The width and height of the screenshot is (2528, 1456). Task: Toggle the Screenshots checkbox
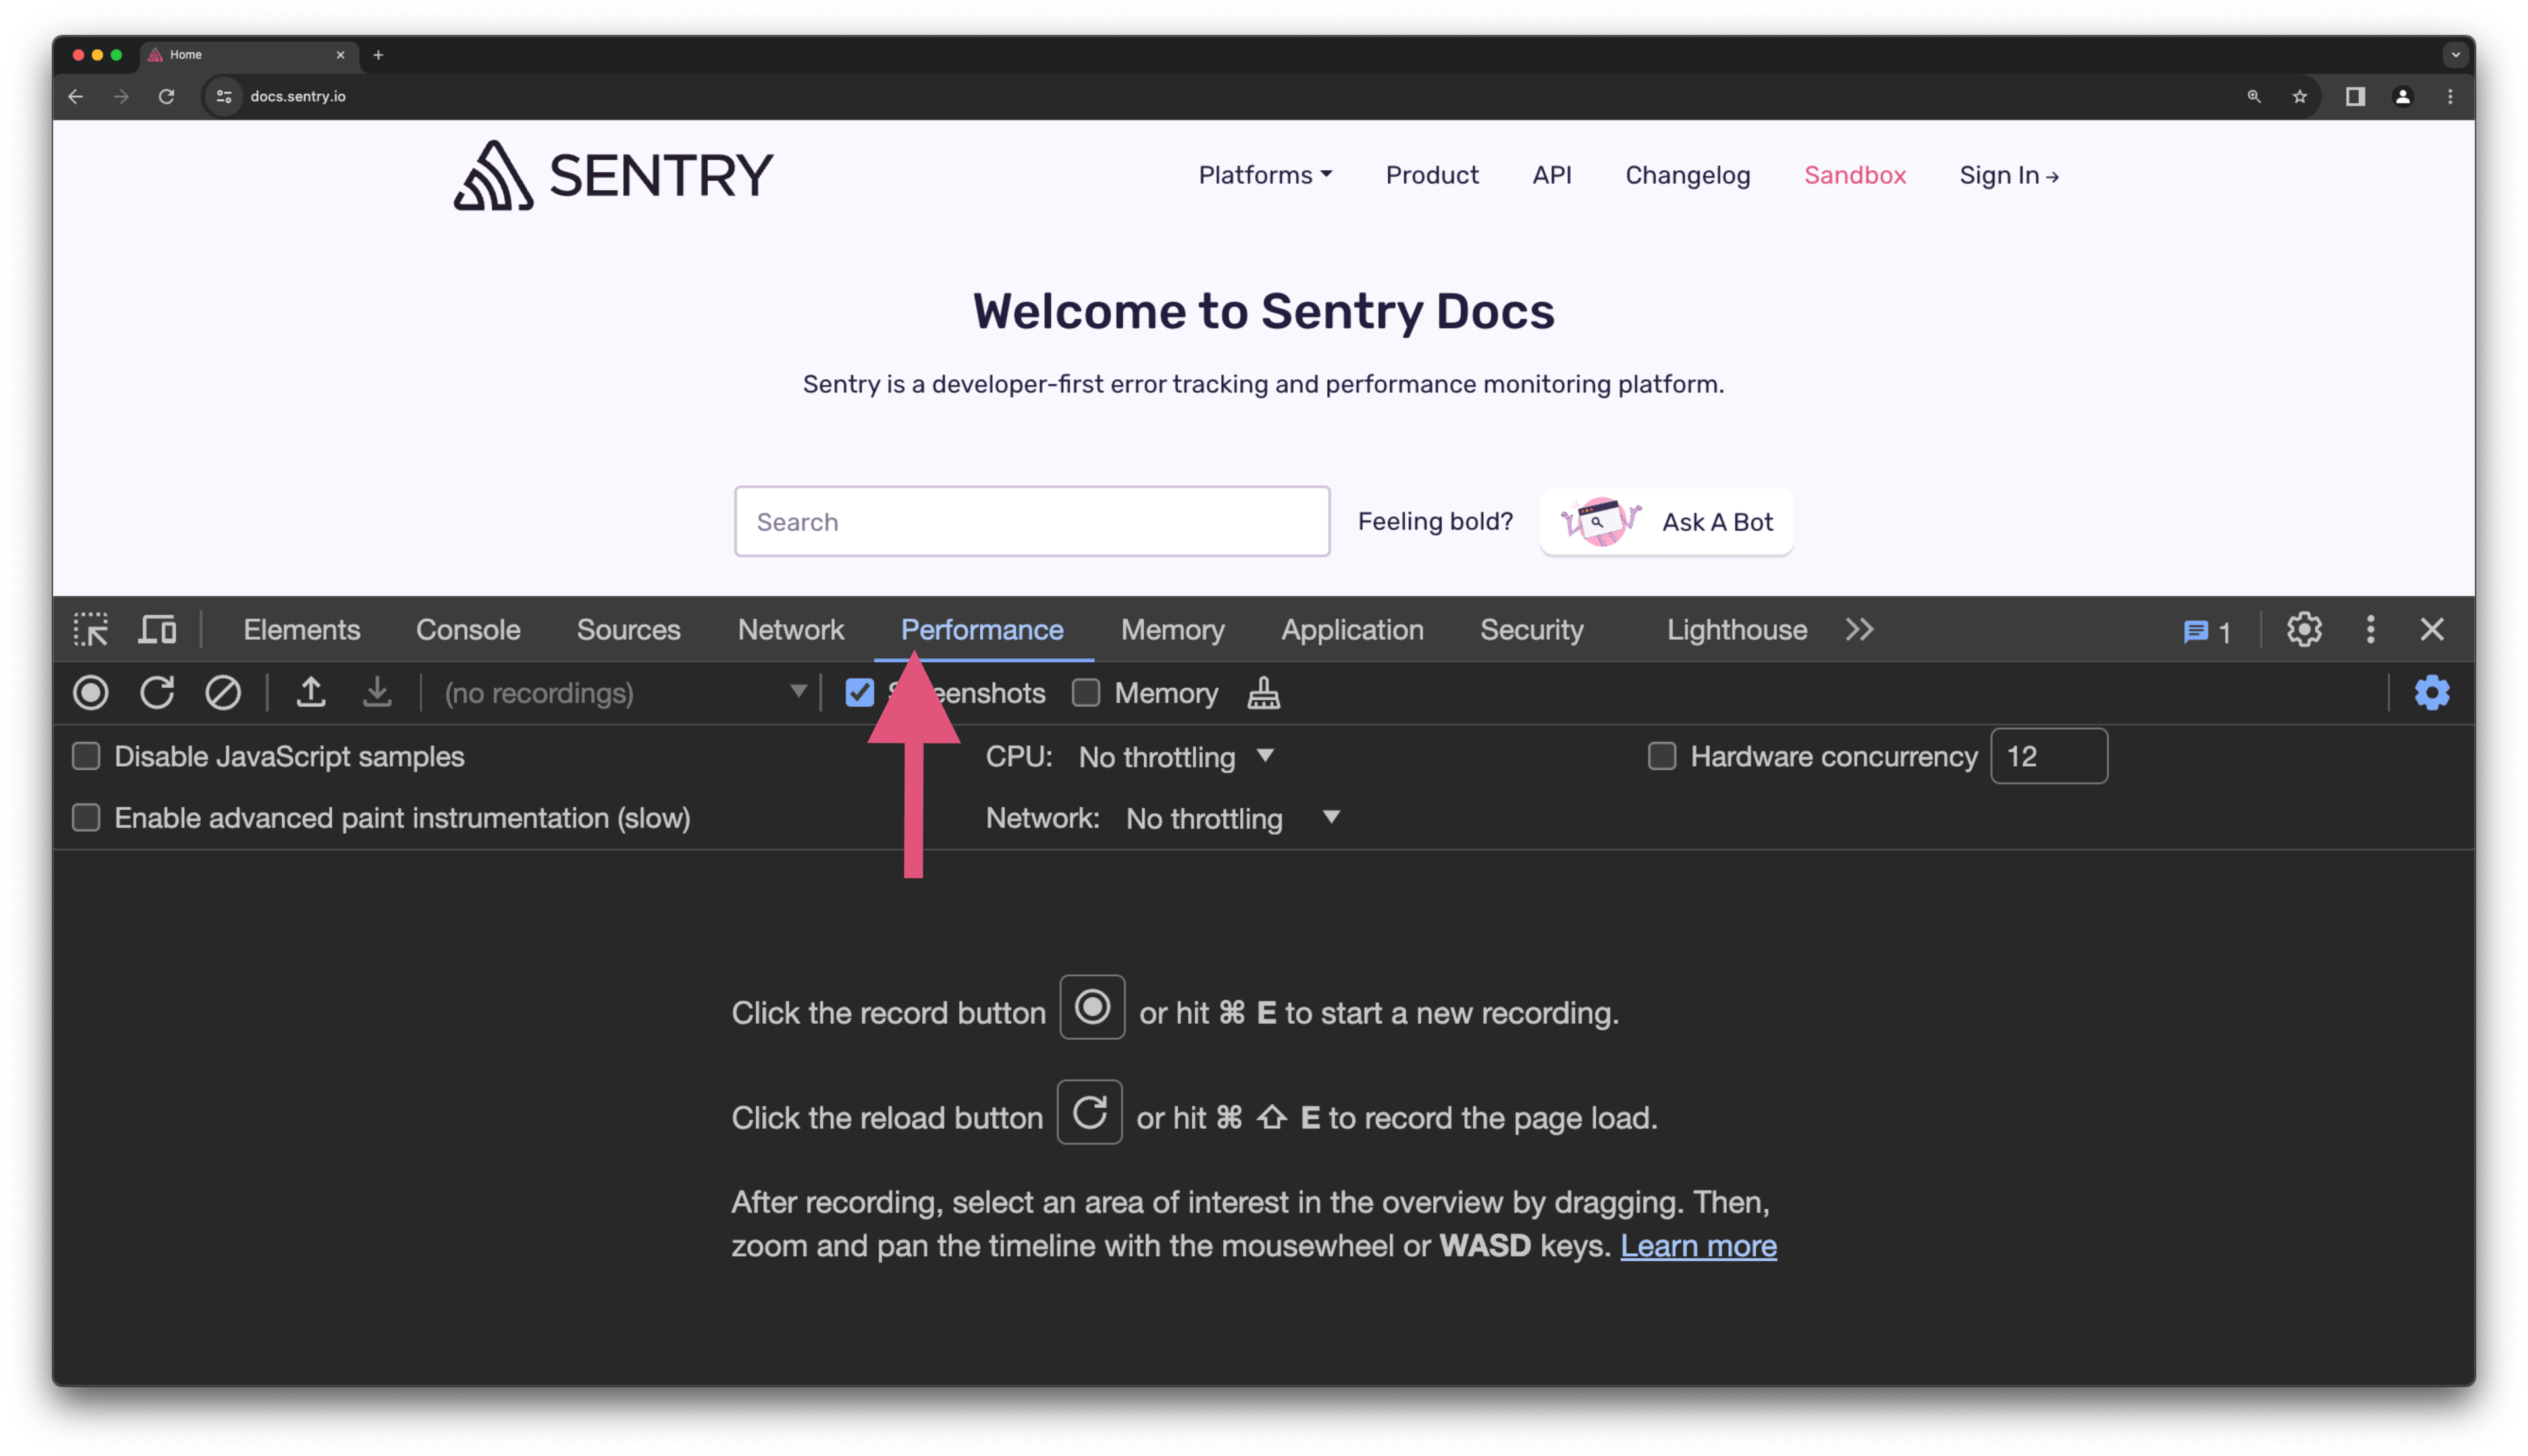point(859,693)
